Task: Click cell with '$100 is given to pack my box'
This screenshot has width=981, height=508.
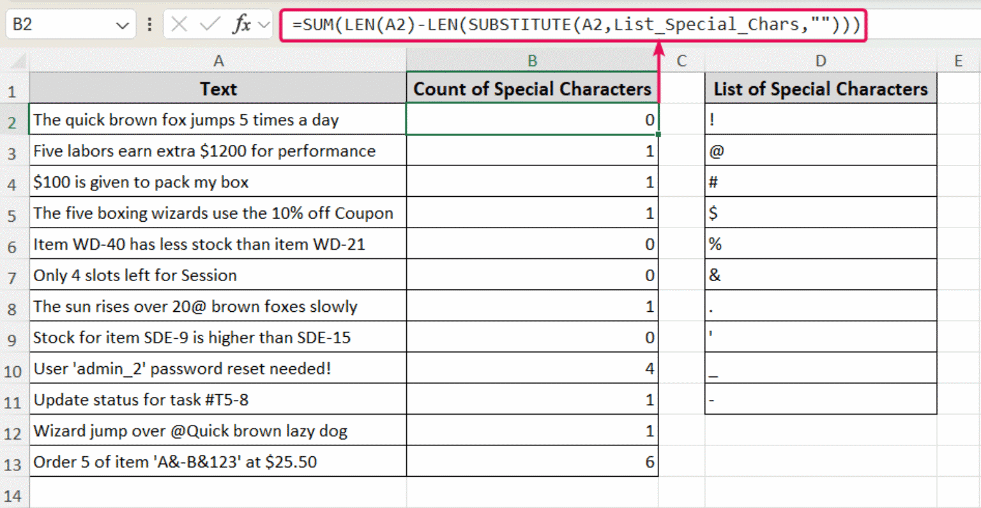Action: (x=218, y=182)
